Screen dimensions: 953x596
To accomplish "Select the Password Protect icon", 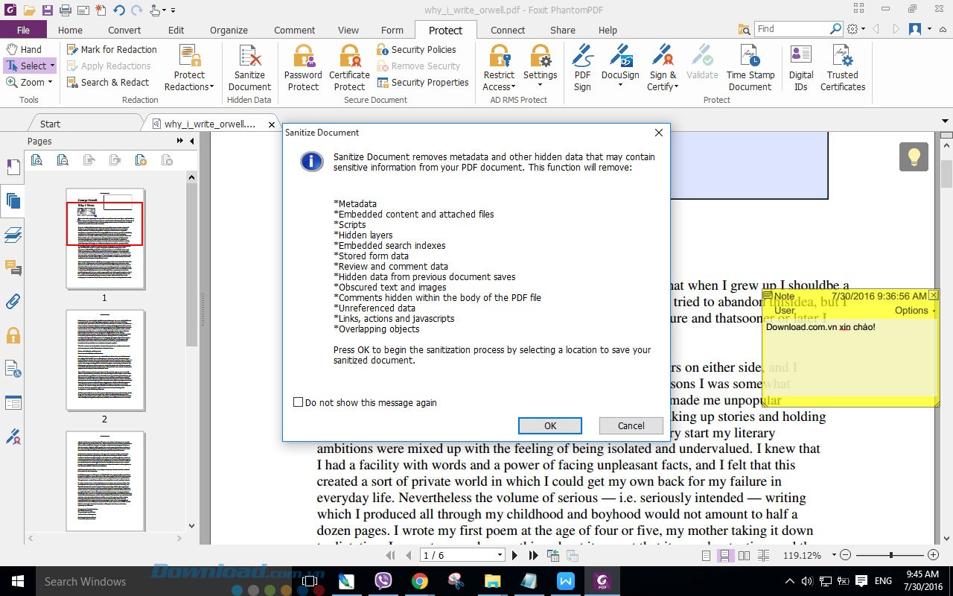I will click(x=303, y=58).
